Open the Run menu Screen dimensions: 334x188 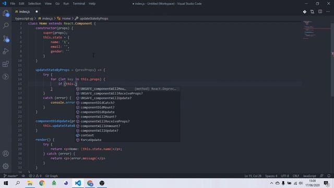(66, 4)
